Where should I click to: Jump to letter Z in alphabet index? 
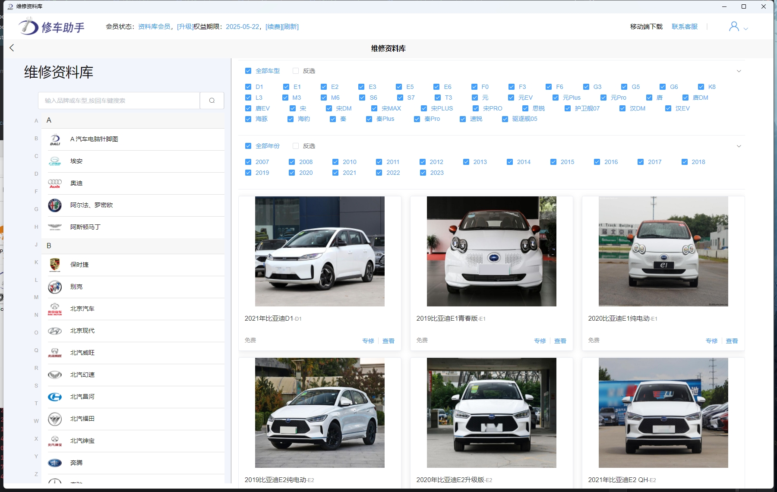click(x=36, y=474)
